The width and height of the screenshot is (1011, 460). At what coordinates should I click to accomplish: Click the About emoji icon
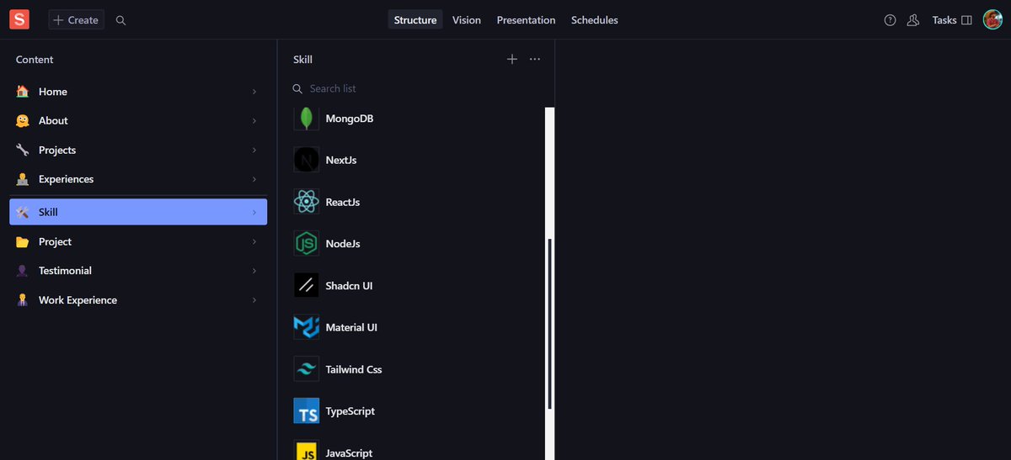pos(23,121)
